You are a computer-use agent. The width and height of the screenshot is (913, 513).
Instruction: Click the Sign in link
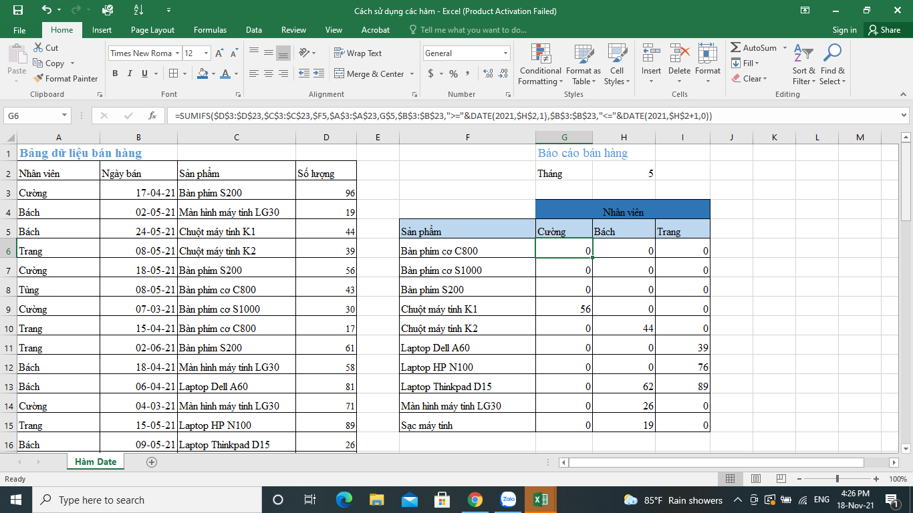[845, 30]
